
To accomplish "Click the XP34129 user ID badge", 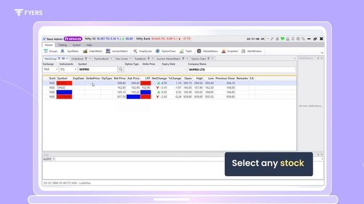I will (73, 39).
